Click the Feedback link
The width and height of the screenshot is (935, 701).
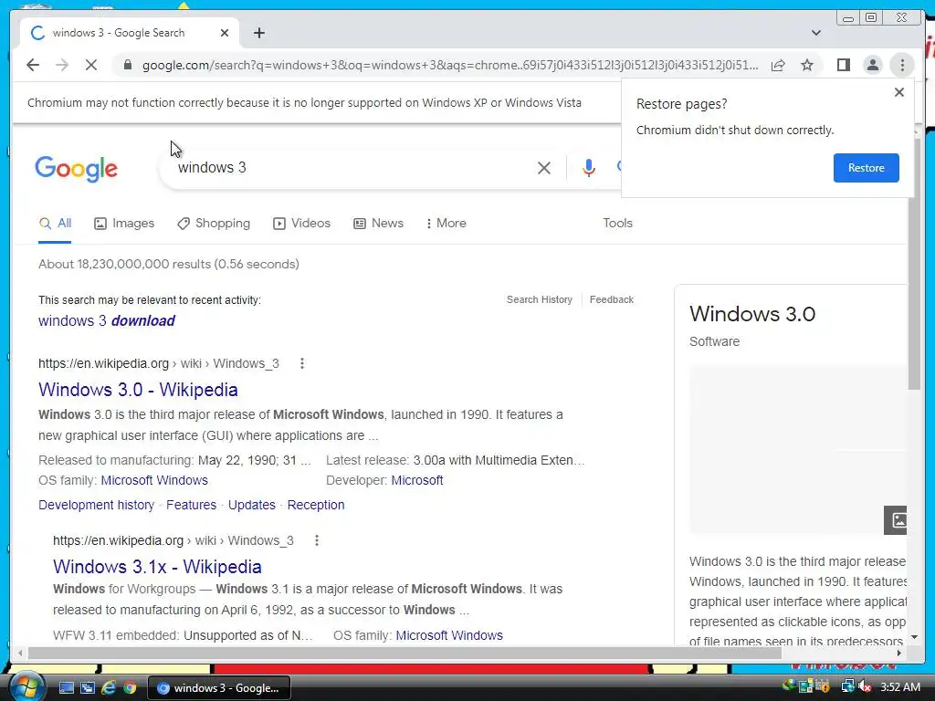click(x=611, y=299)
